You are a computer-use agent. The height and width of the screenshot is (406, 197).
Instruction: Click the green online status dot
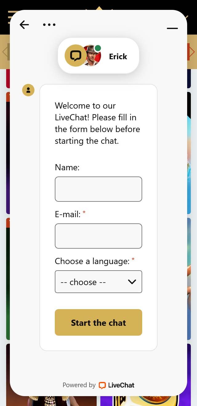(x=98, y=48)
